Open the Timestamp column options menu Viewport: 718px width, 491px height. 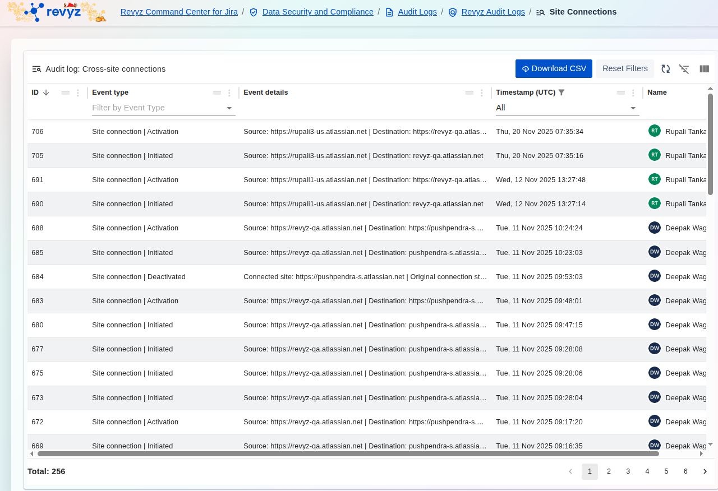pos(633,93)
